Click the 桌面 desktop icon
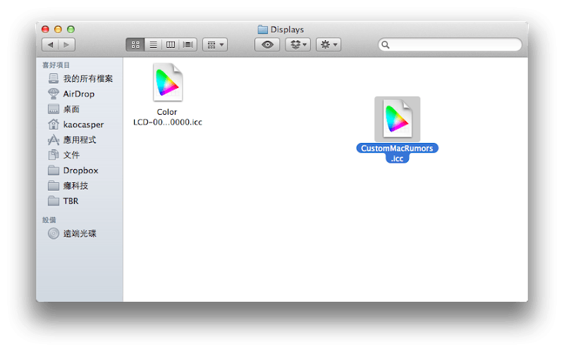 click(x=54, y=109)
